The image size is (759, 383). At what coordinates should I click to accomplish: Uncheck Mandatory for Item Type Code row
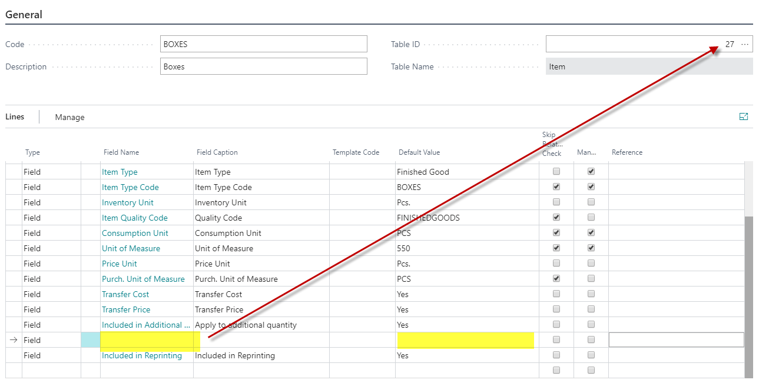coord(591,187)
